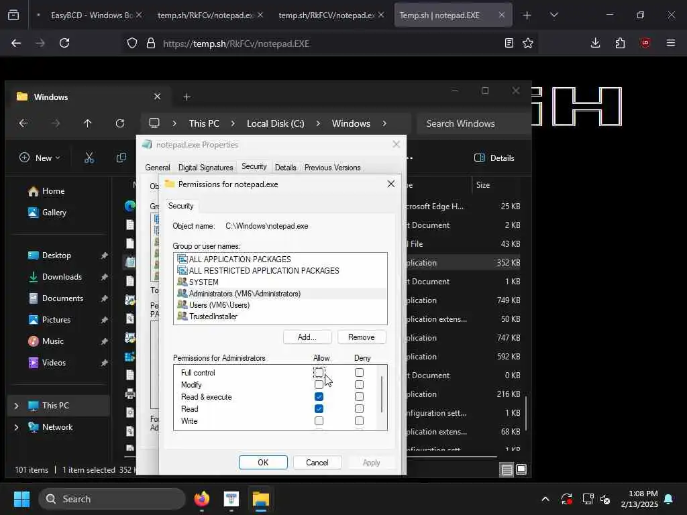687x515 pixels.
Task: Uncheck Allow for Read permission
Action: point(319,408)
